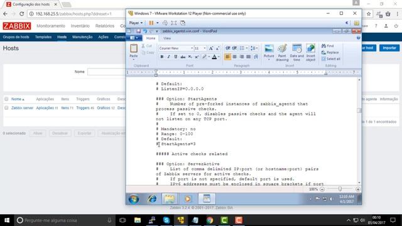This screenshot has width=402, height=226.
Task: Go to Templates submenu in Zabbix
Action: (x=43, y=37)
